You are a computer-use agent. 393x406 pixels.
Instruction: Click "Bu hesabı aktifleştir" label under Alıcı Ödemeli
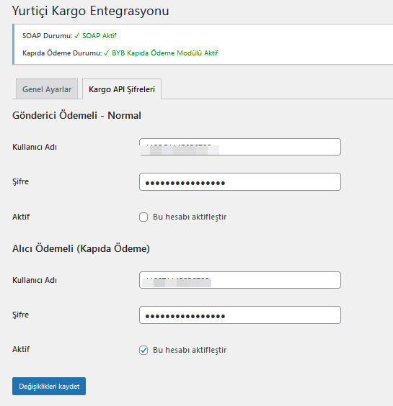pos(190,350)
